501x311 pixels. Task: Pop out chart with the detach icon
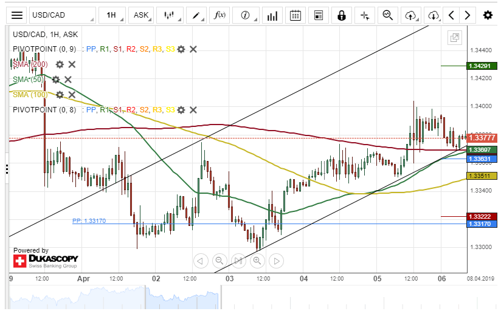pyautogui.click(x=454, y=38)
